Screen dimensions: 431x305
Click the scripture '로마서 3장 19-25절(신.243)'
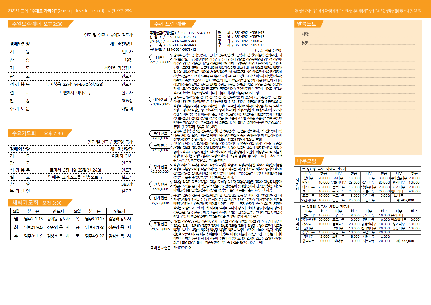tap(76, 170)
